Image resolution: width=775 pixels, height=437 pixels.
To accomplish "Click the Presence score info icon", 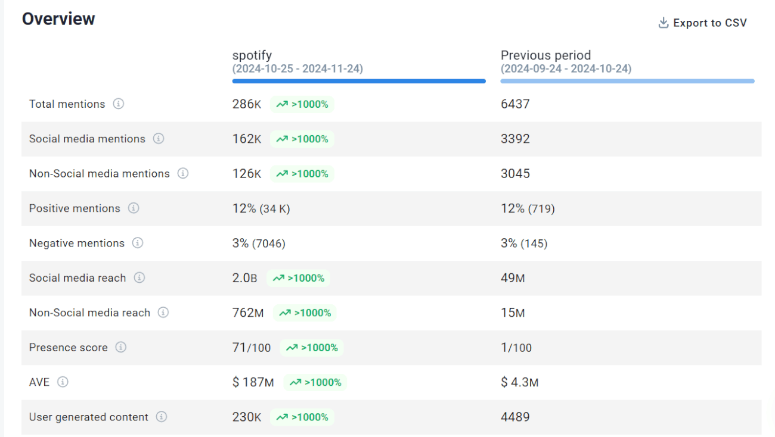I will (x=122, y=347).
